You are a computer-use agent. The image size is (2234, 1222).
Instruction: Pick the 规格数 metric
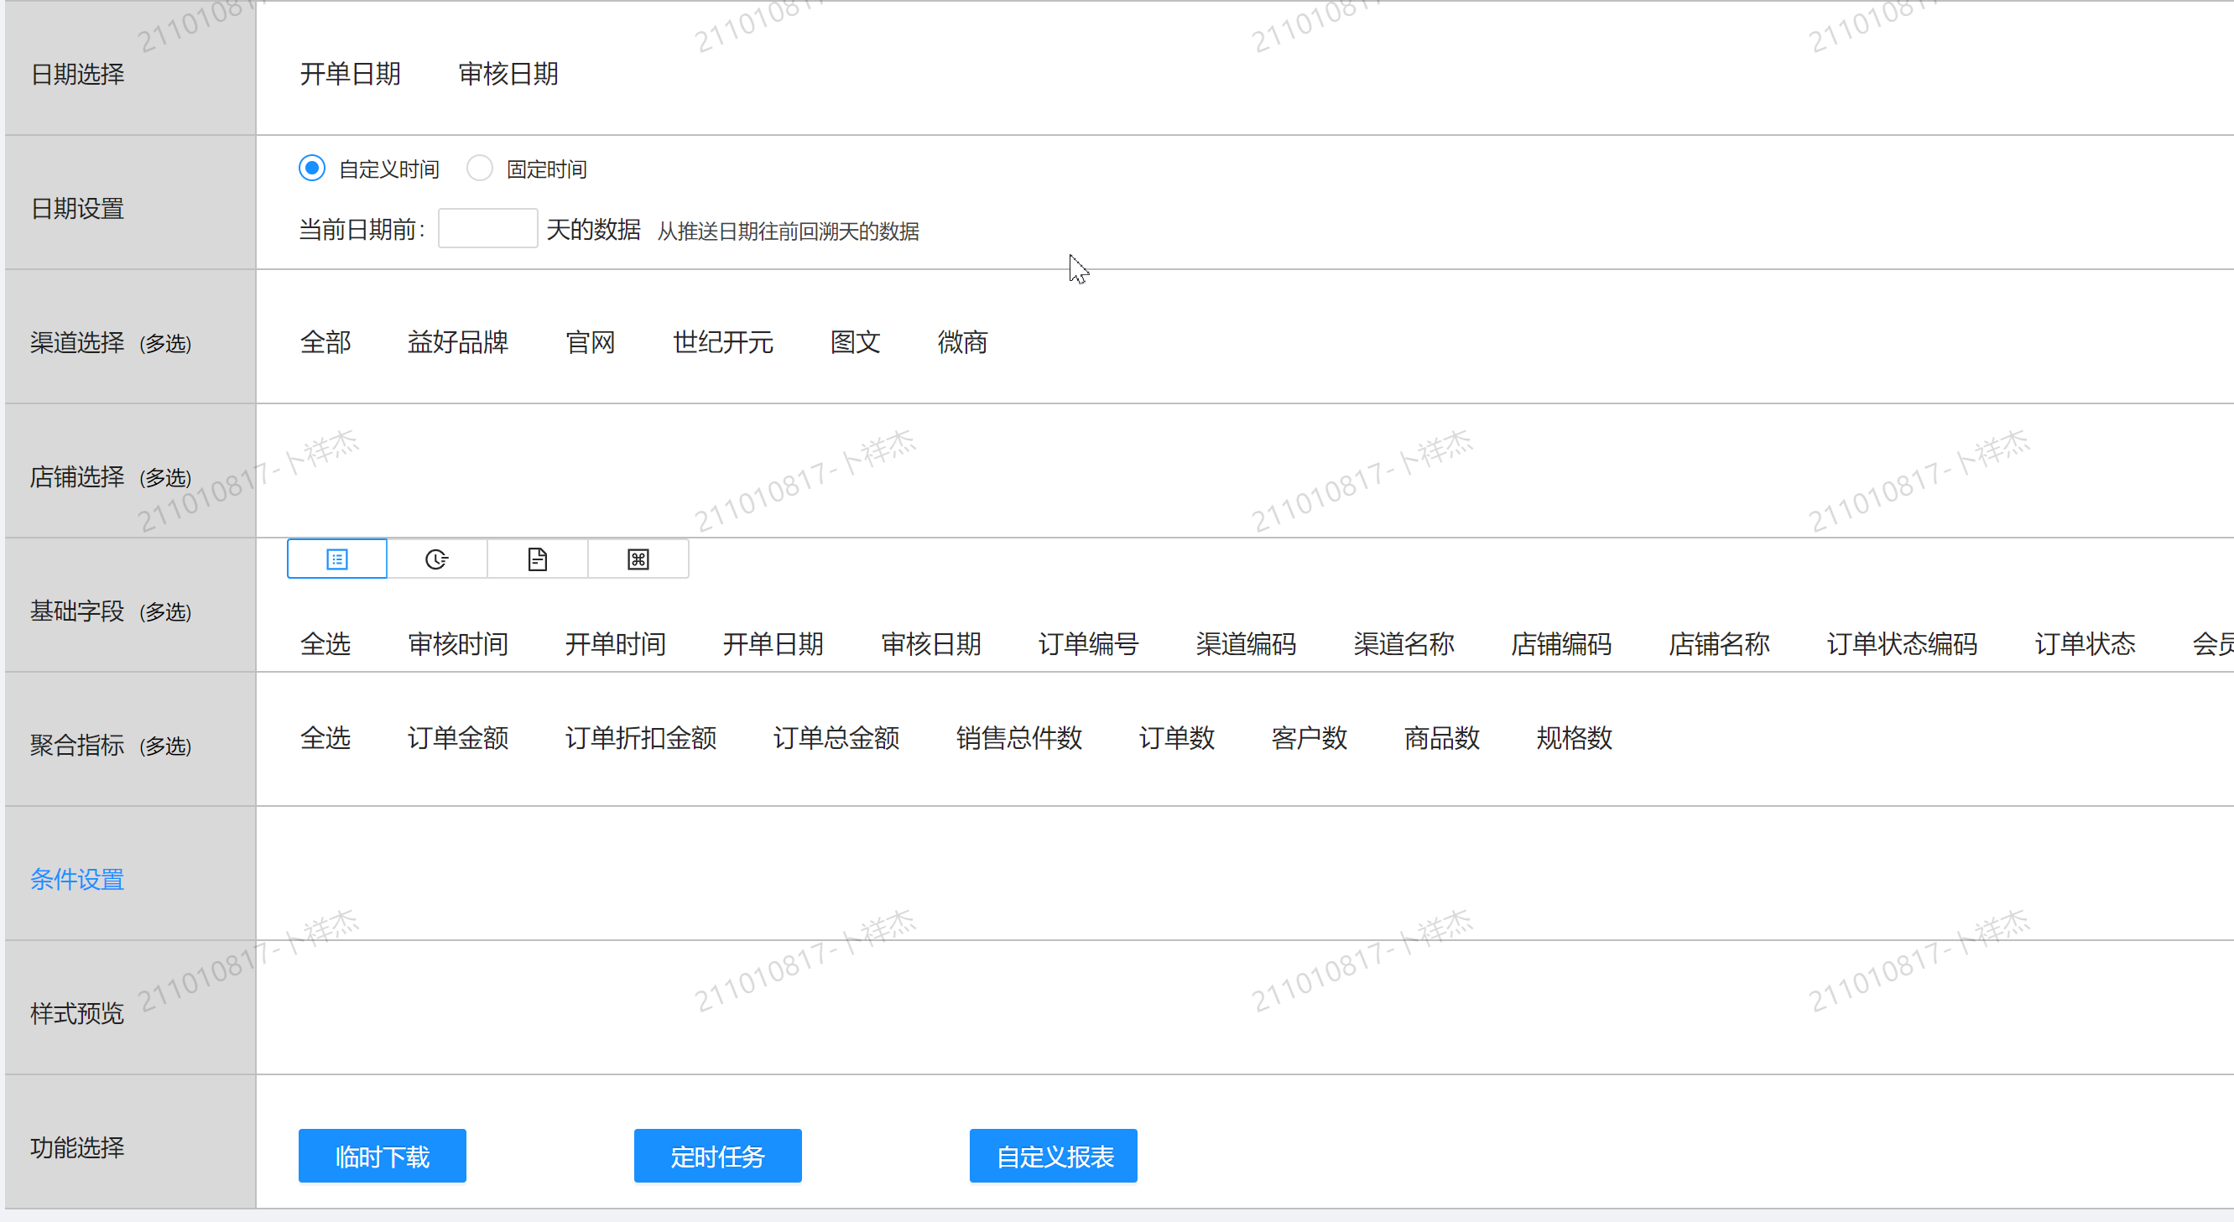click(1575, 739)
